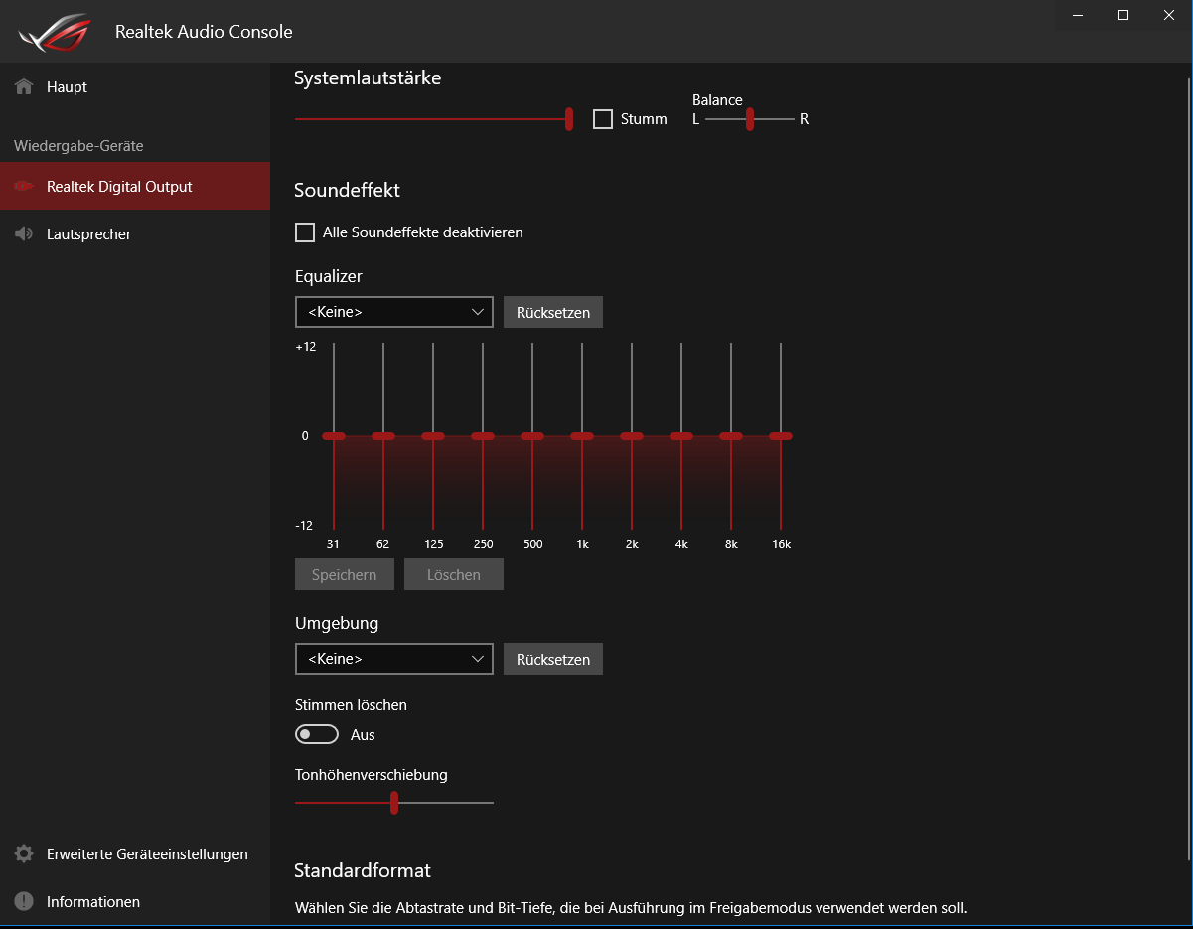
Task: Click the Aus label beside the switch
Action: 363,735
